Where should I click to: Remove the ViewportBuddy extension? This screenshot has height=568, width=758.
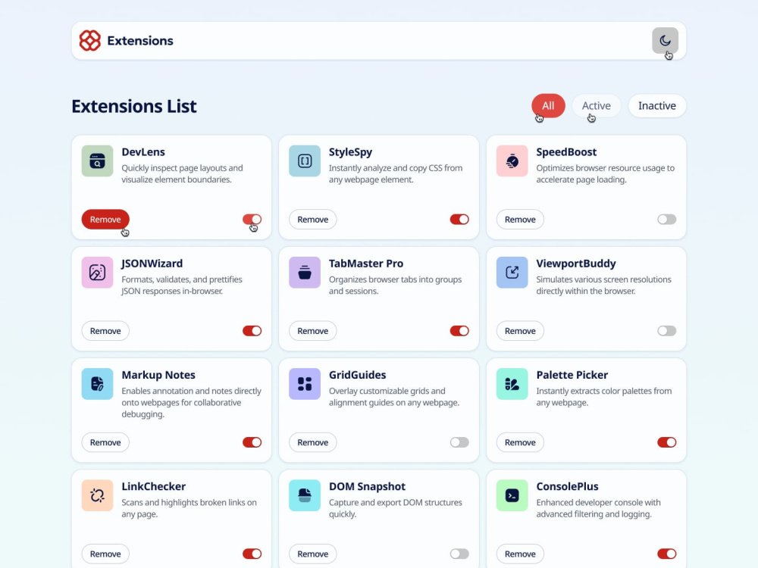pyautogui.click(x=520, y=331)
